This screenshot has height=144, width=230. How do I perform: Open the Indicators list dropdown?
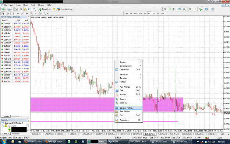tap(201, 9)
